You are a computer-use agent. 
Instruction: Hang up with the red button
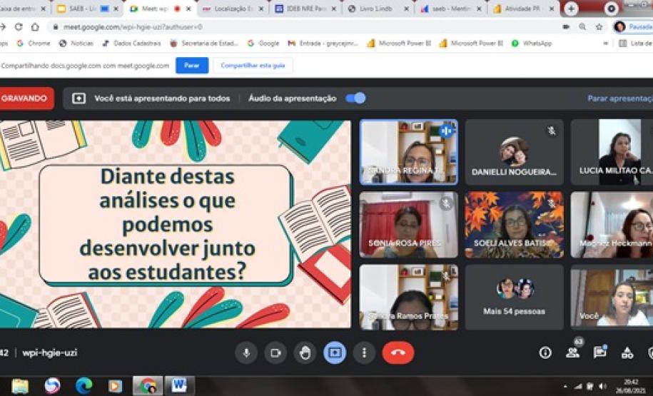point(398,352)
